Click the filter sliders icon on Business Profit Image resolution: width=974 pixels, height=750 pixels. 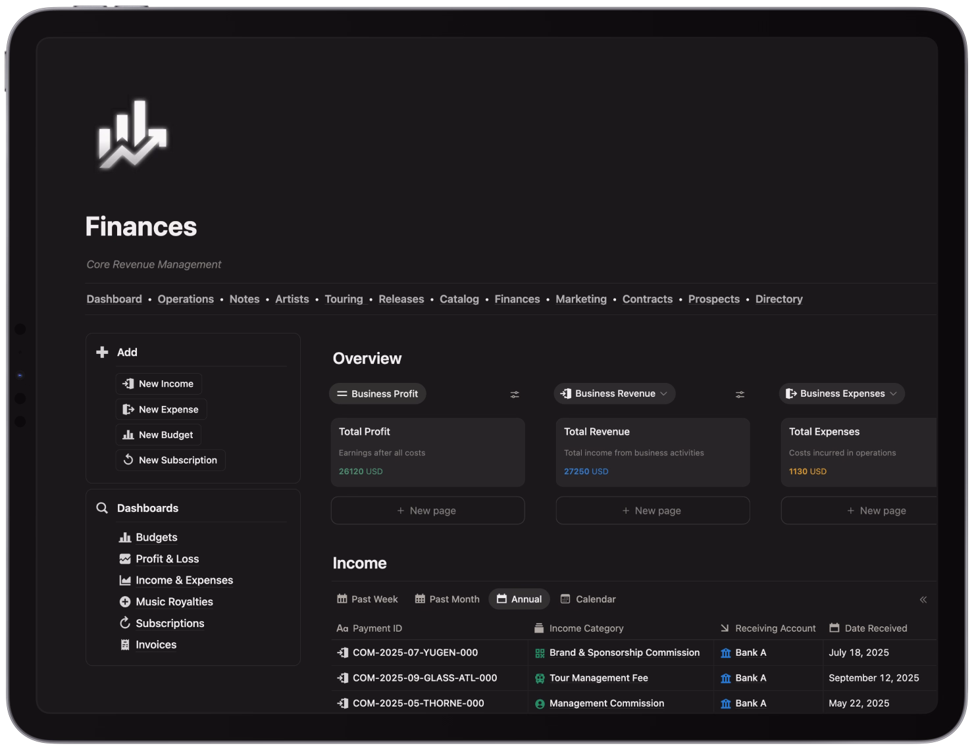click(514, 393)
